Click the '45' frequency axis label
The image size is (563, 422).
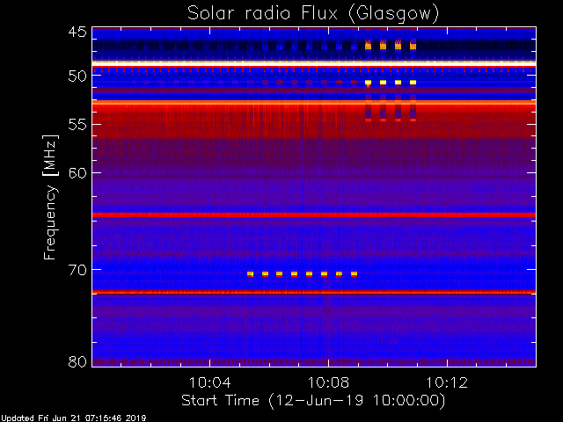pos(77,33)
